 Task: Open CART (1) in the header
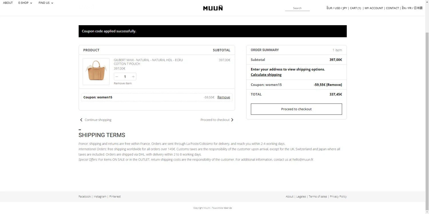click(355, 8)
